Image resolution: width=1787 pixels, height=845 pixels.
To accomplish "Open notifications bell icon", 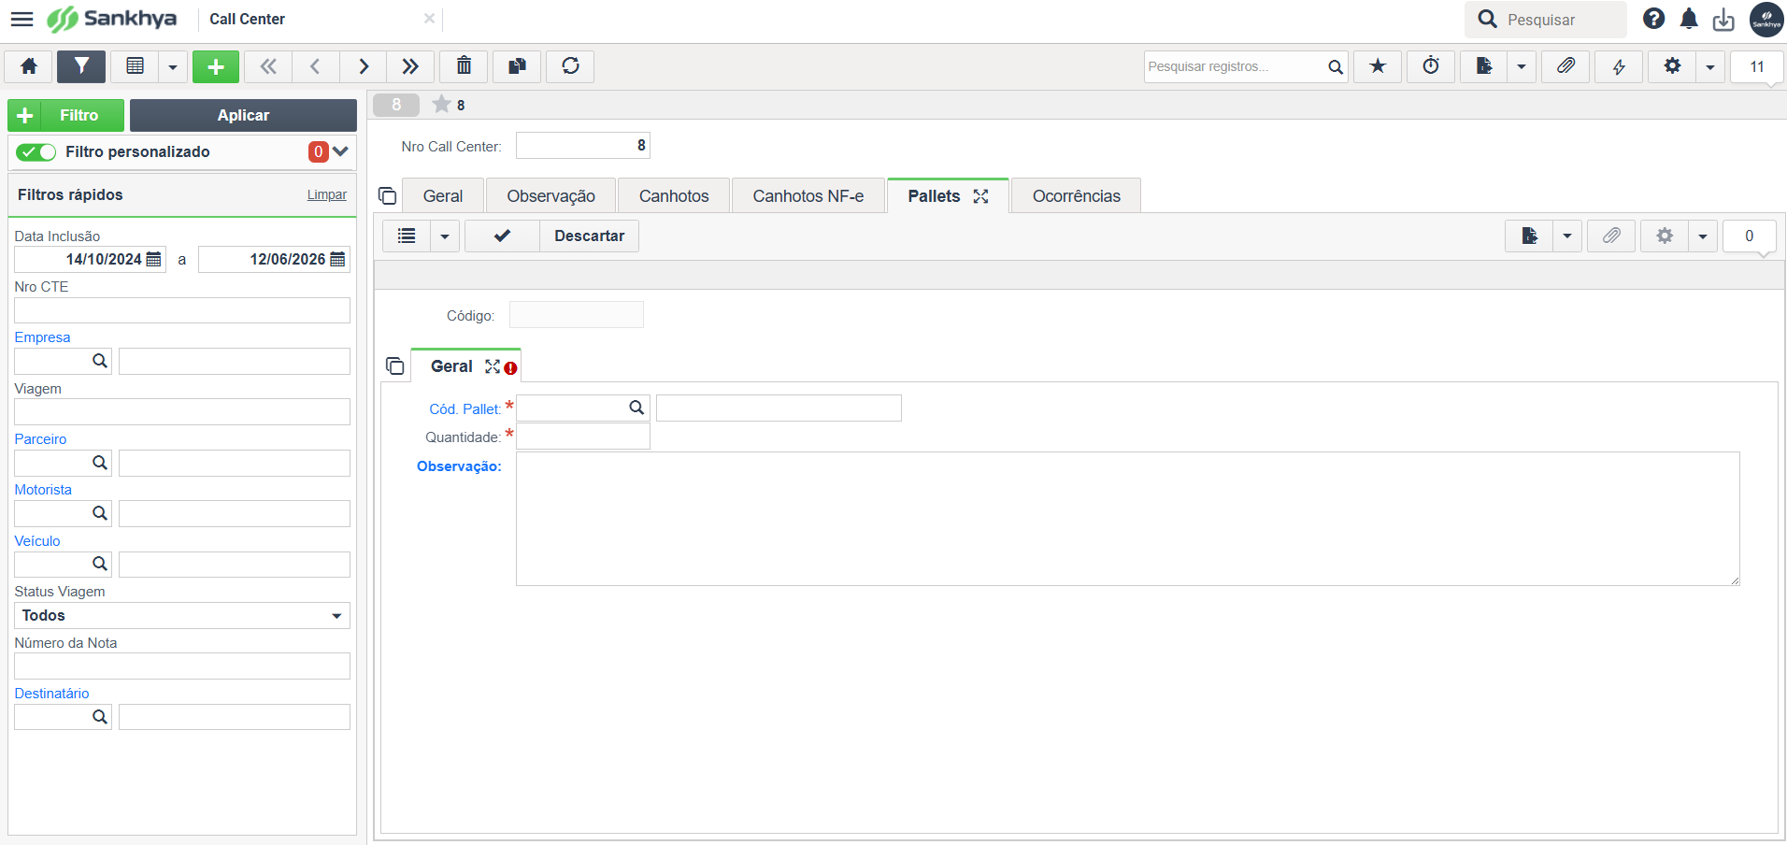I will (1689, 19).
